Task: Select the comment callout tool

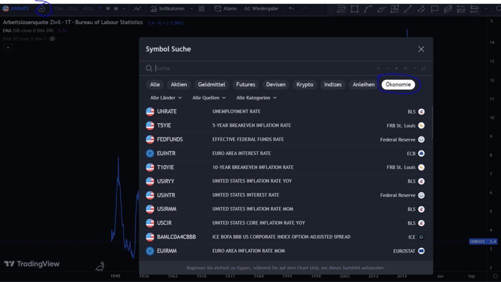Action: pyautogui.click(x=434, y=9)
